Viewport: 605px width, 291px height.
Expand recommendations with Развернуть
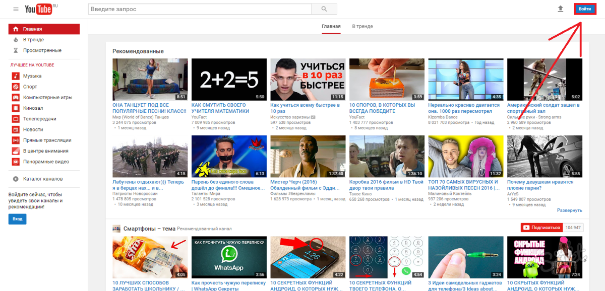click(570, 210)
